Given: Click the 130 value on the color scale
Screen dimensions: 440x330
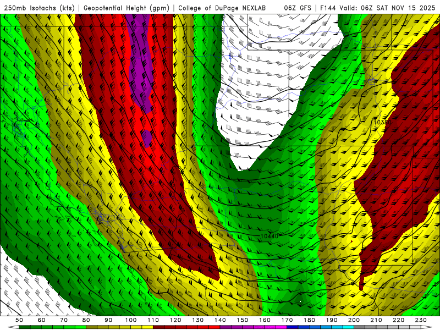Looking at the screenshot, I should click(198, 320).
